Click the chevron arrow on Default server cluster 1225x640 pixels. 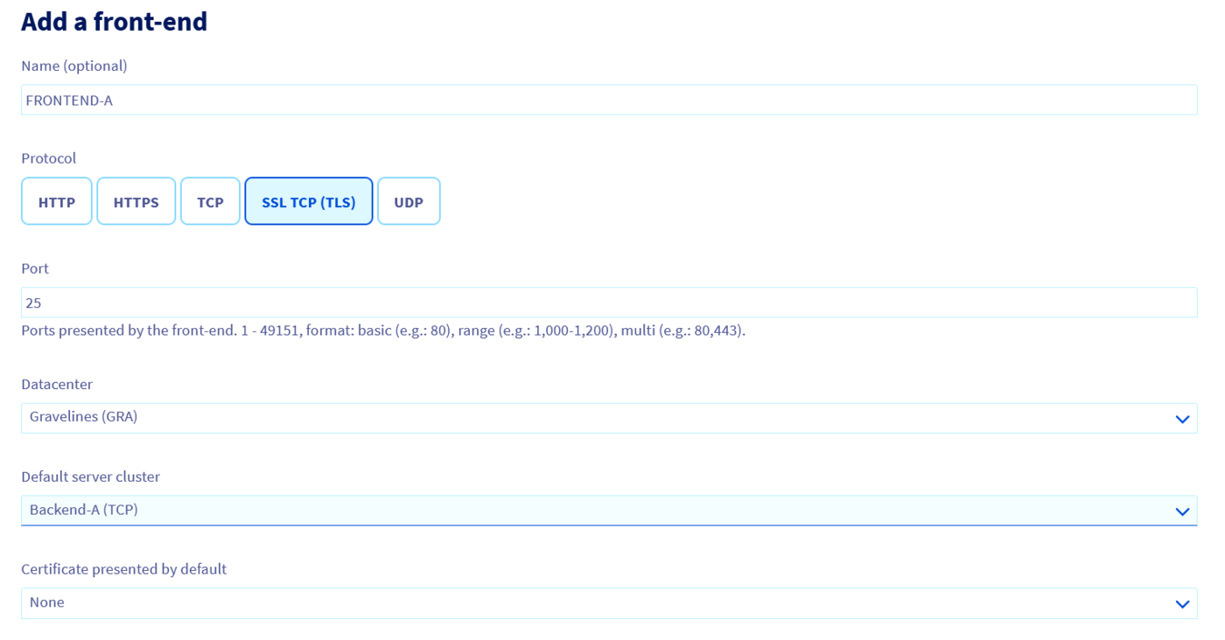[x=1182, y=511]
